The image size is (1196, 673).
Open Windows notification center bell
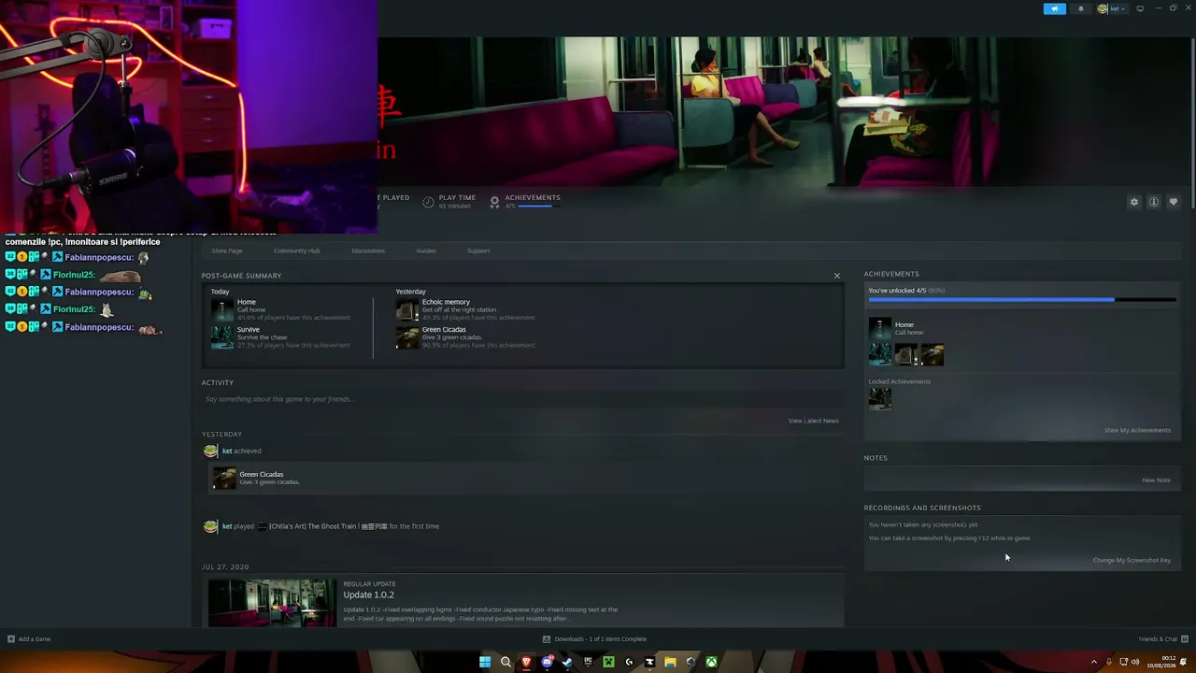pyautogui.click(x=1184, y=662)
